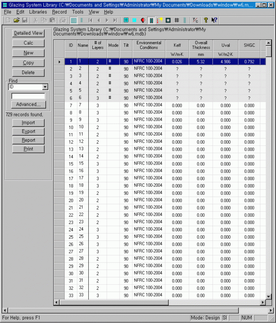Click the Detailed View button
Screen dimensions: 276x323
tap(28, 33)
